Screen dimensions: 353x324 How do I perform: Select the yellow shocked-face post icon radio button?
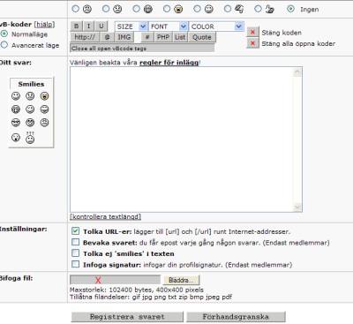[x=167, y=9]
